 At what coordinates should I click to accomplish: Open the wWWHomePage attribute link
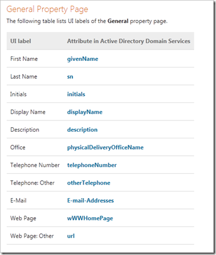tap(90, 218)
